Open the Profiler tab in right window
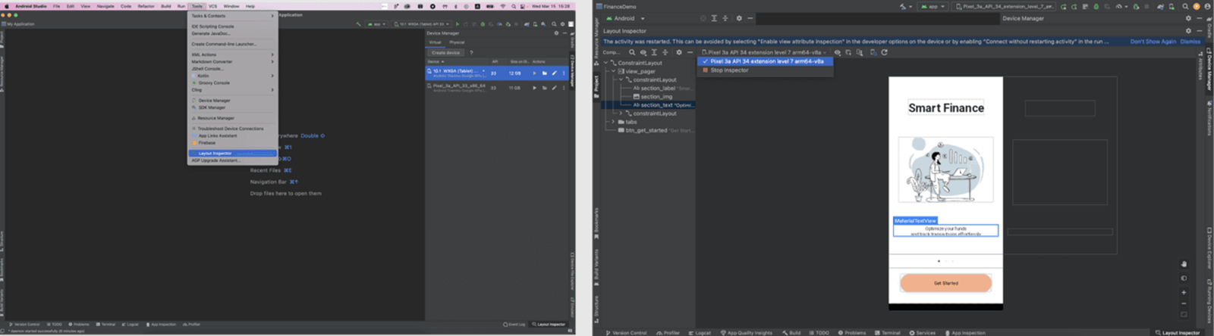The height and width of the screenshot is (336, 1214). point(668,332)
